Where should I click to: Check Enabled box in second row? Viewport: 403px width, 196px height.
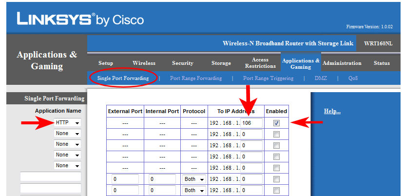click(276, 134)
